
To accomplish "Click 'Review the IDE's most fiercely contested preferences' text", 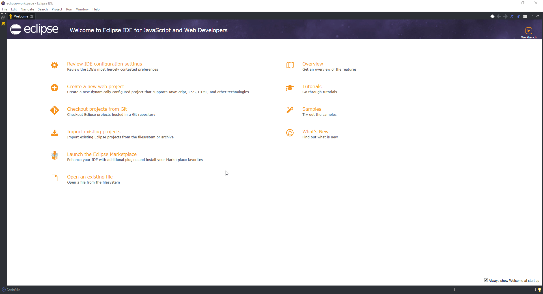I will pyautogui.click(x=113, y=69).
